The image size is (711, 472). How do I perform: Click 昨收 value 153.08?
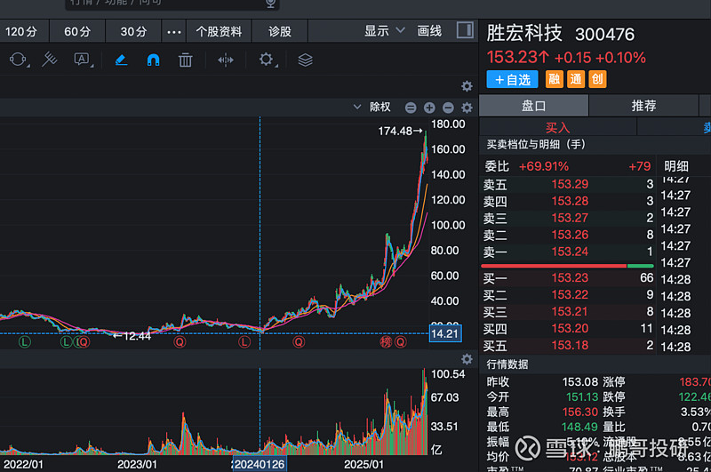click(x=580, y=381)
